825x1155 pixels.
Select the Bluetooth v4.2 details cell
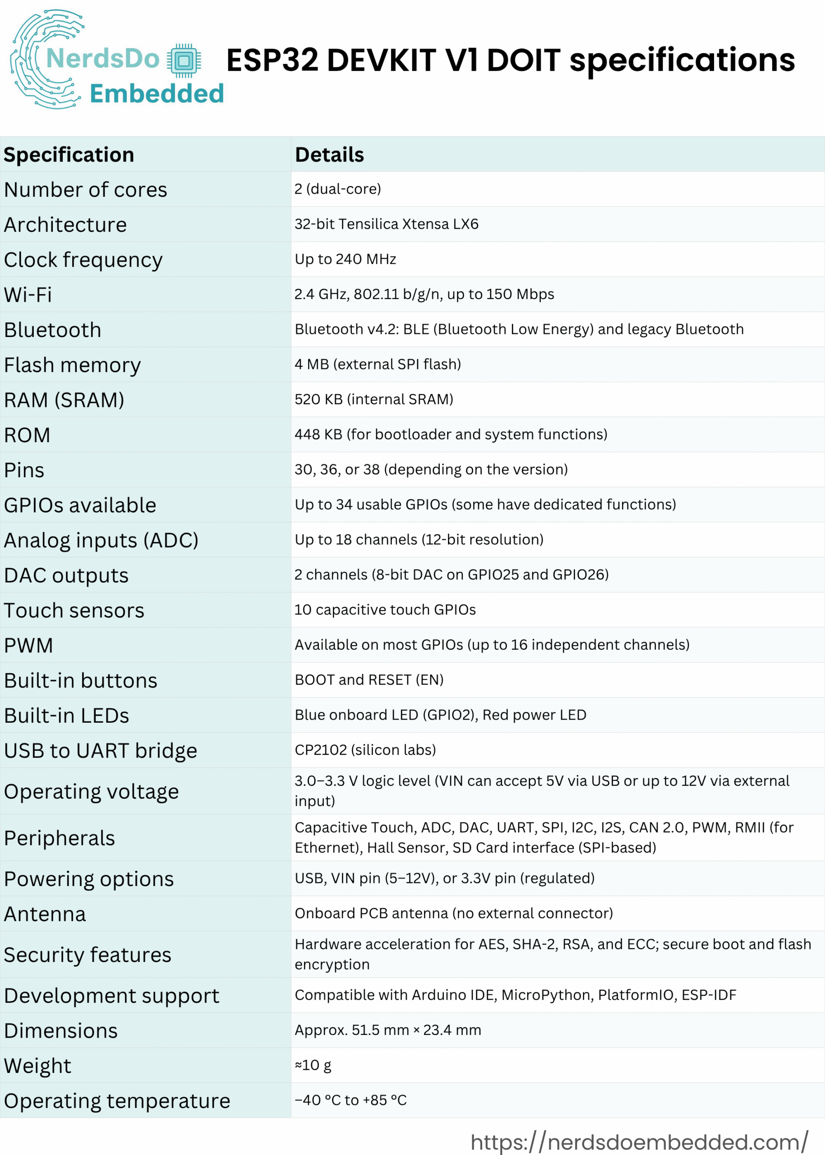(x=558, y=329)
